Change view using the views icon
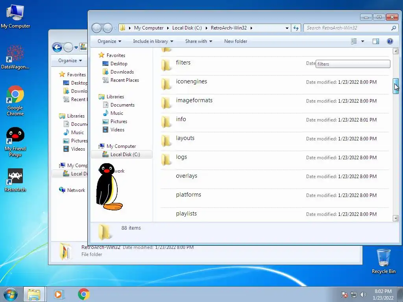 coord(354,41)
